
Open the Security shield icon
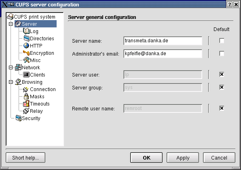(x=19, y=118)
